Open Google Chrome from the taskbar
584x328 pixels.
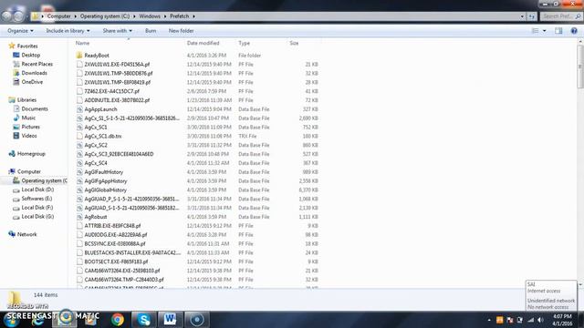coord(118,320)
